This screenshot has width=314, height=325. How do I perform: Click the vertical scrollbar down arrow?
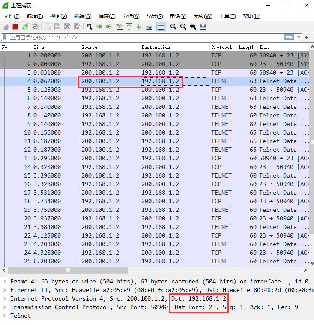pyautogui.click(x=312, y=263)
